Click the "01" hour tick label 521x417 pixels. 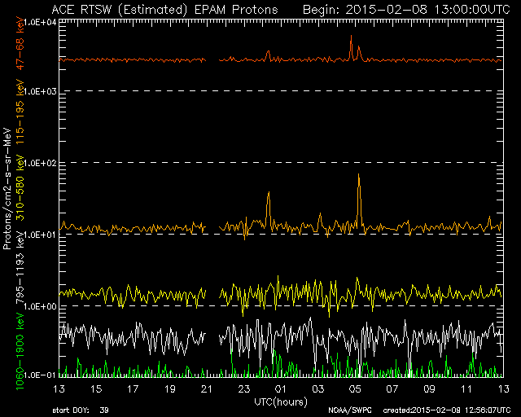(281, 388)
